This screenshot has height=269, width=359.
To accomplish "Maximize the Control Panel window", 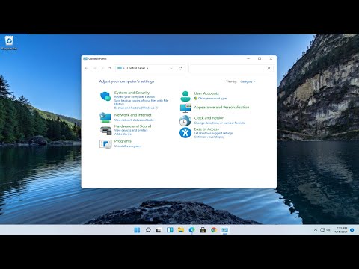I will (260, 58).
